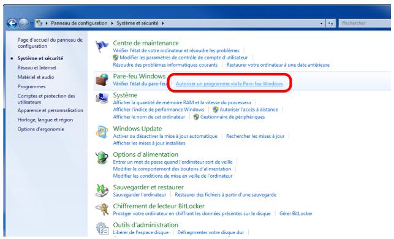Open Programmes category in sidebar

31,86
